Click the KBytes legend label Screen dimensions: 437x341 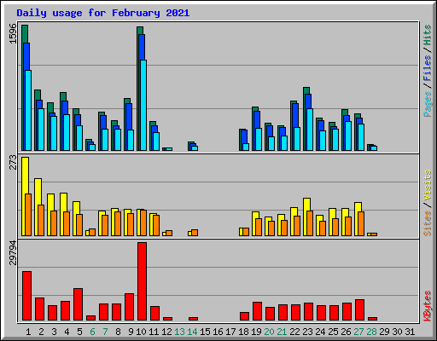tap(428, 306)
